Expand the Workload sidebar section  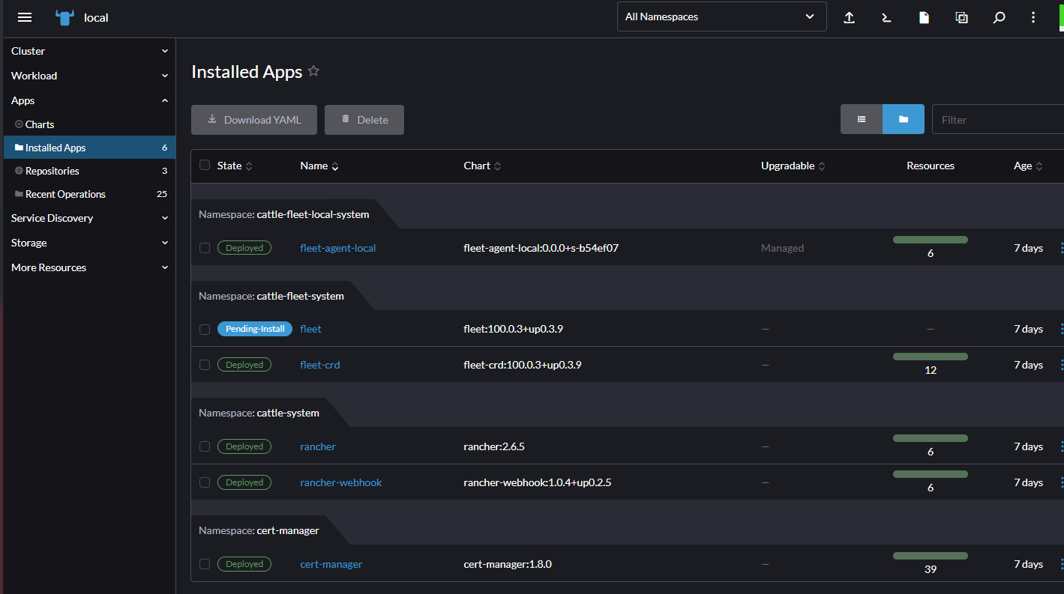tap(88, 75)
